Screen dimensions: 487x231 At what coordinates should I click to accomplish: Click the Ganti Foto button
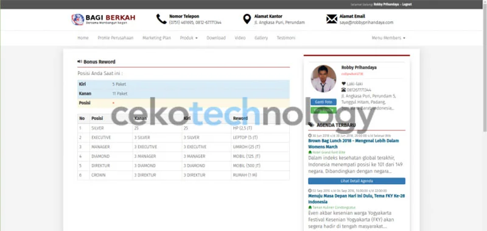(x=323, y=102)
